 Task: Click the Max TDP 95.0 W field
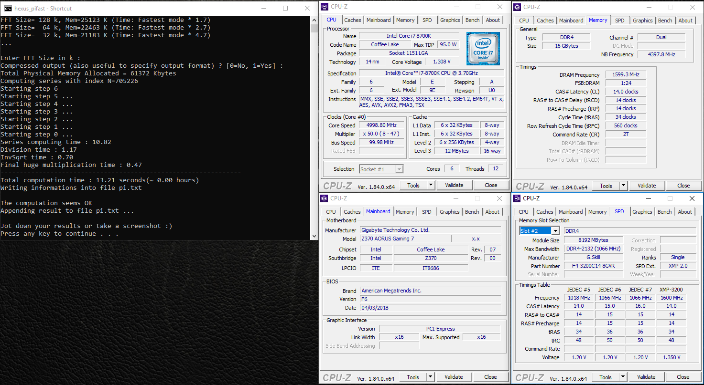448,44
